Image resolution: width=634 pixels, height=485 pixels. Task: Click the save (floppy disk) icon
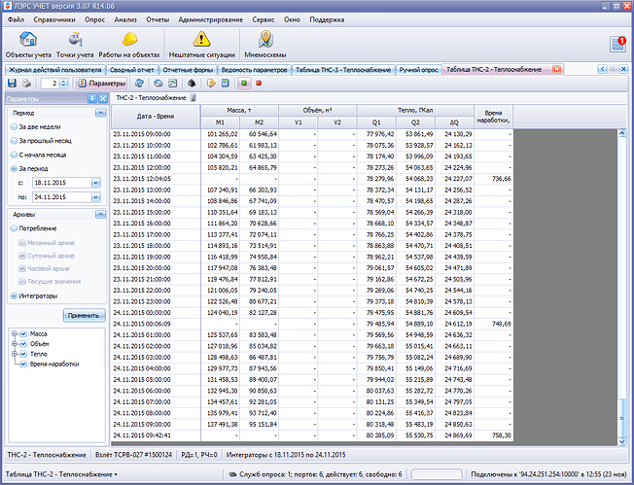(12, 84)
